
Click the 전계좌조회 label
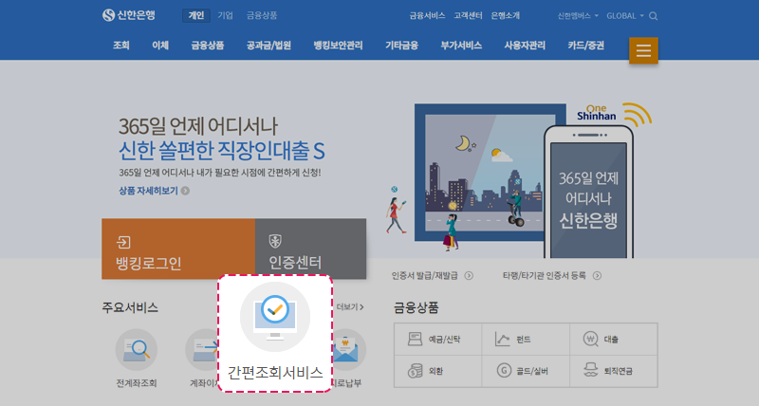[x=137, y=383]
